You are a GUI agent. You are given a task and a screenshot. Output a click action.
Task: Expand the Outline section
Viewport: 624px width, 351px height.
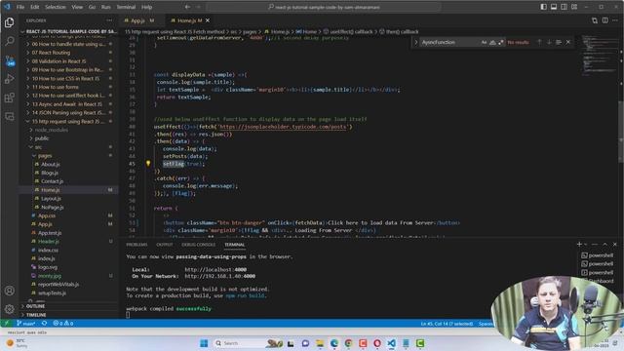pos(69,306)
